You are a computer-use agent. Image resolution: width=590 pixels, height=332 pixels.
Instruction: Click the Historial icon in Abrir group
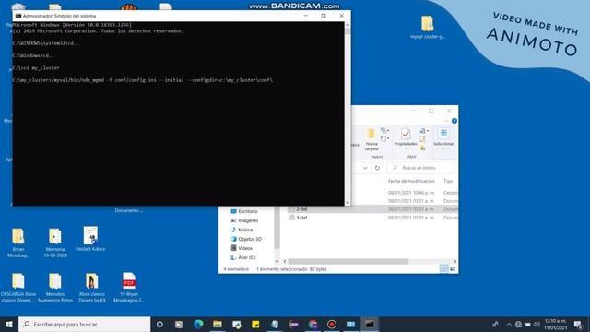coord(422,148)
